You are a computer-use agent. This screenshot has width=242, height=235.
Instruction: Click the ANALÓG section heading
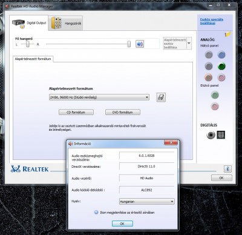pos(208,40)
